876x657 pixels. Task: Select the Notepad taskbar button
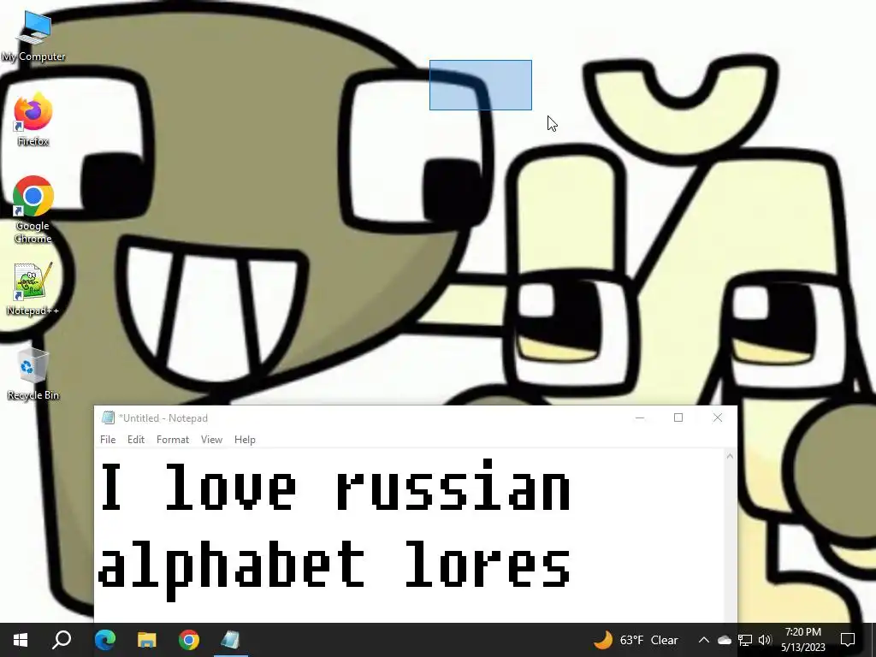point(230,640)
